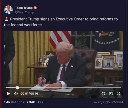Click the red siren emoji in the post
The image size is (128, 108).
[6, 19]
